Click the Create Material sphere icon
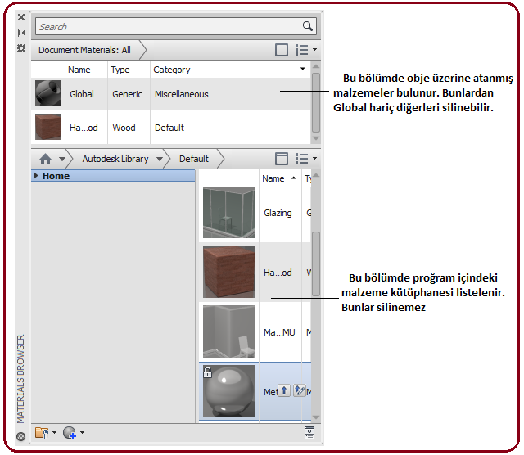 pos(69,432)
